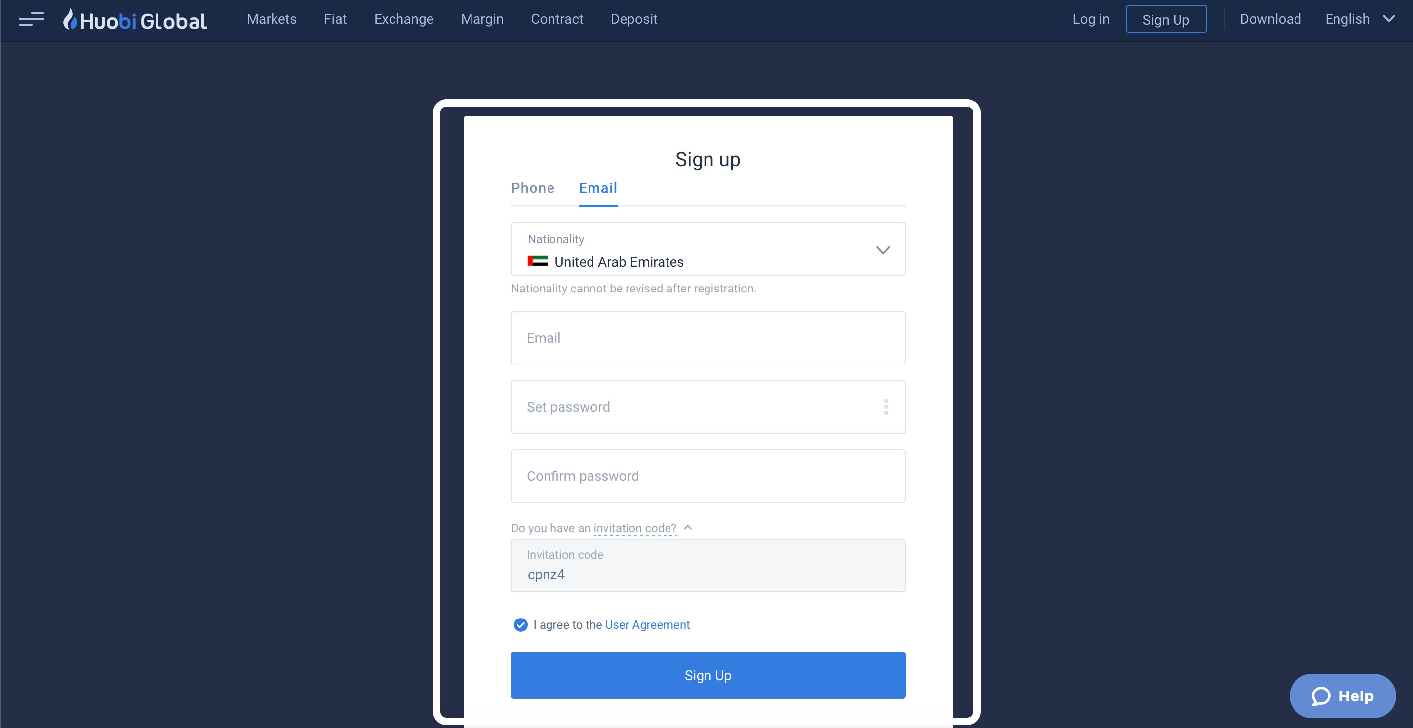Viewport: 1413px width, 728px height.
Task: Open the Log in page link
Action: (x=1089, y=19)
